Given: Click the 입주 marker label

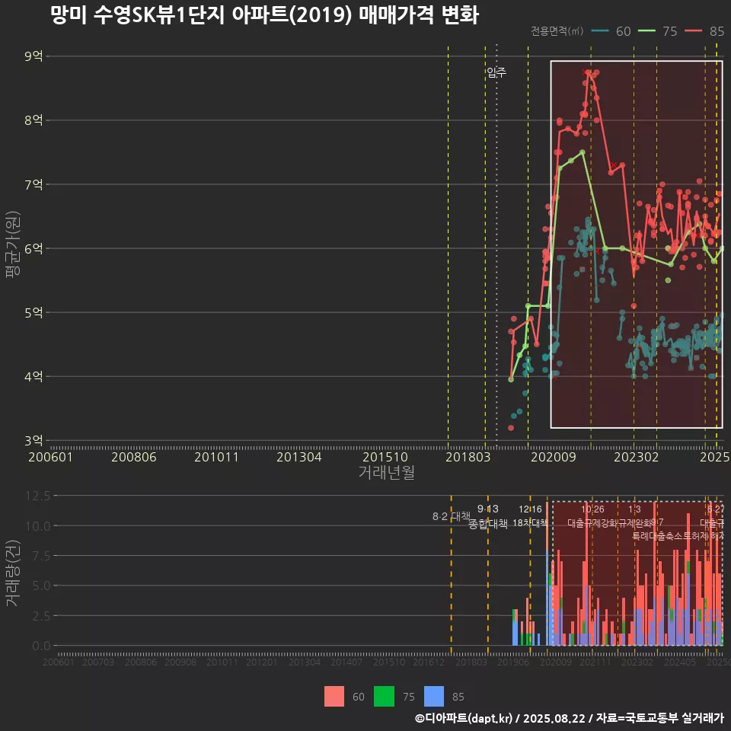Looking at the screenshot, I should 496,72.
